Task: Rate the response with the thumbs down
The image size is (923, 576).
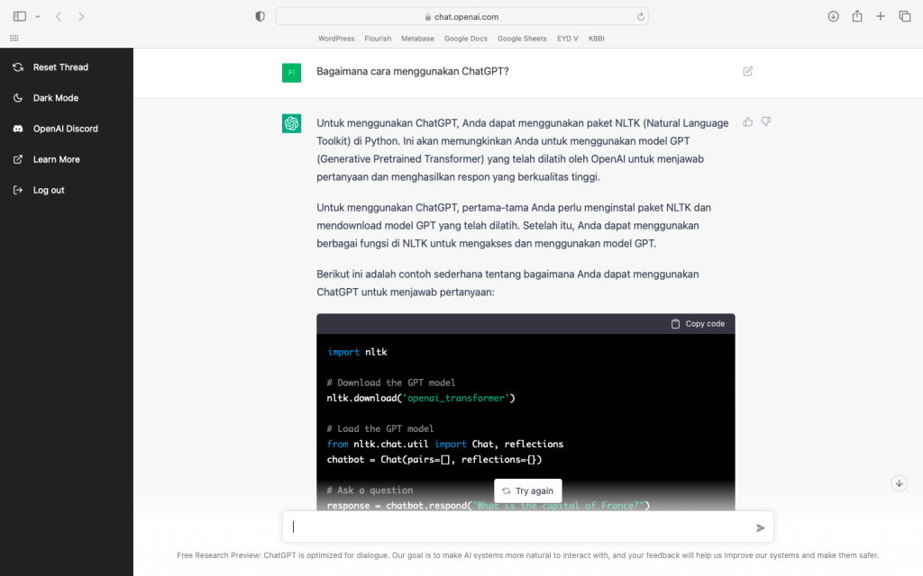Action: [765, 121]
